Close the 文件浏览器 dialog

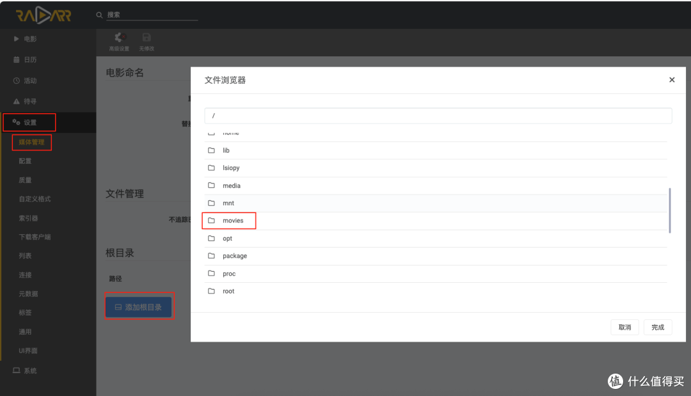pyautogui.click(x=672, y=80)
